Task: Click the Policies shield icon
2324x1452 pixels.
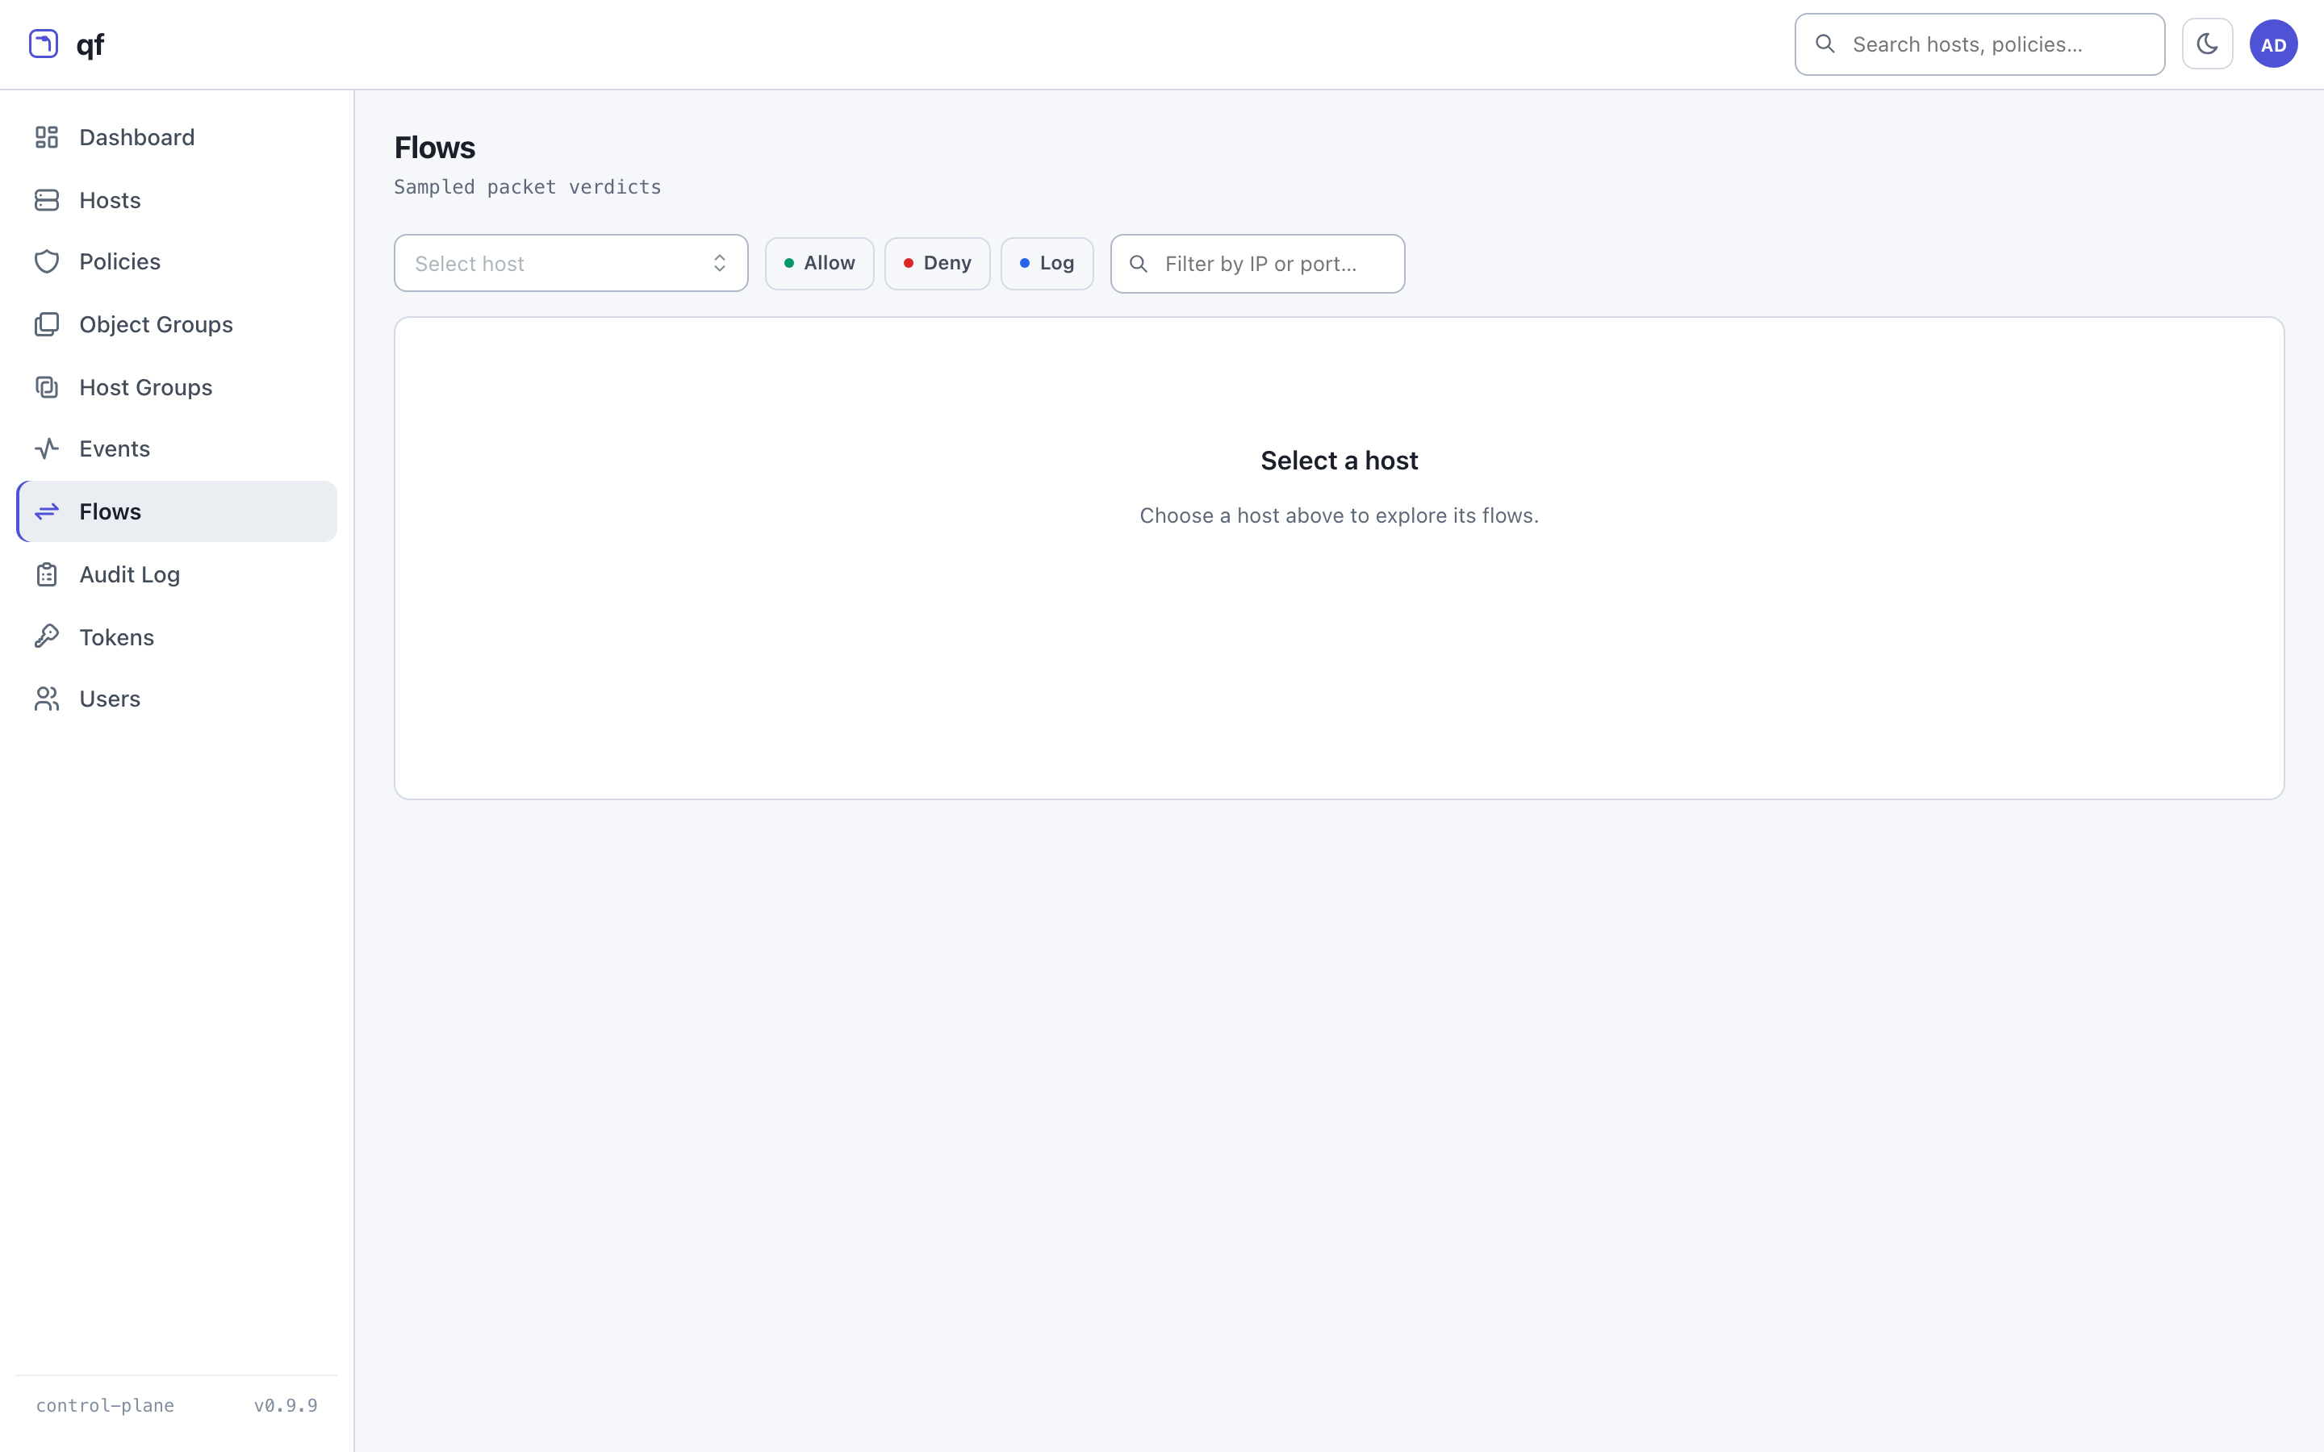Action: point(46,262)
